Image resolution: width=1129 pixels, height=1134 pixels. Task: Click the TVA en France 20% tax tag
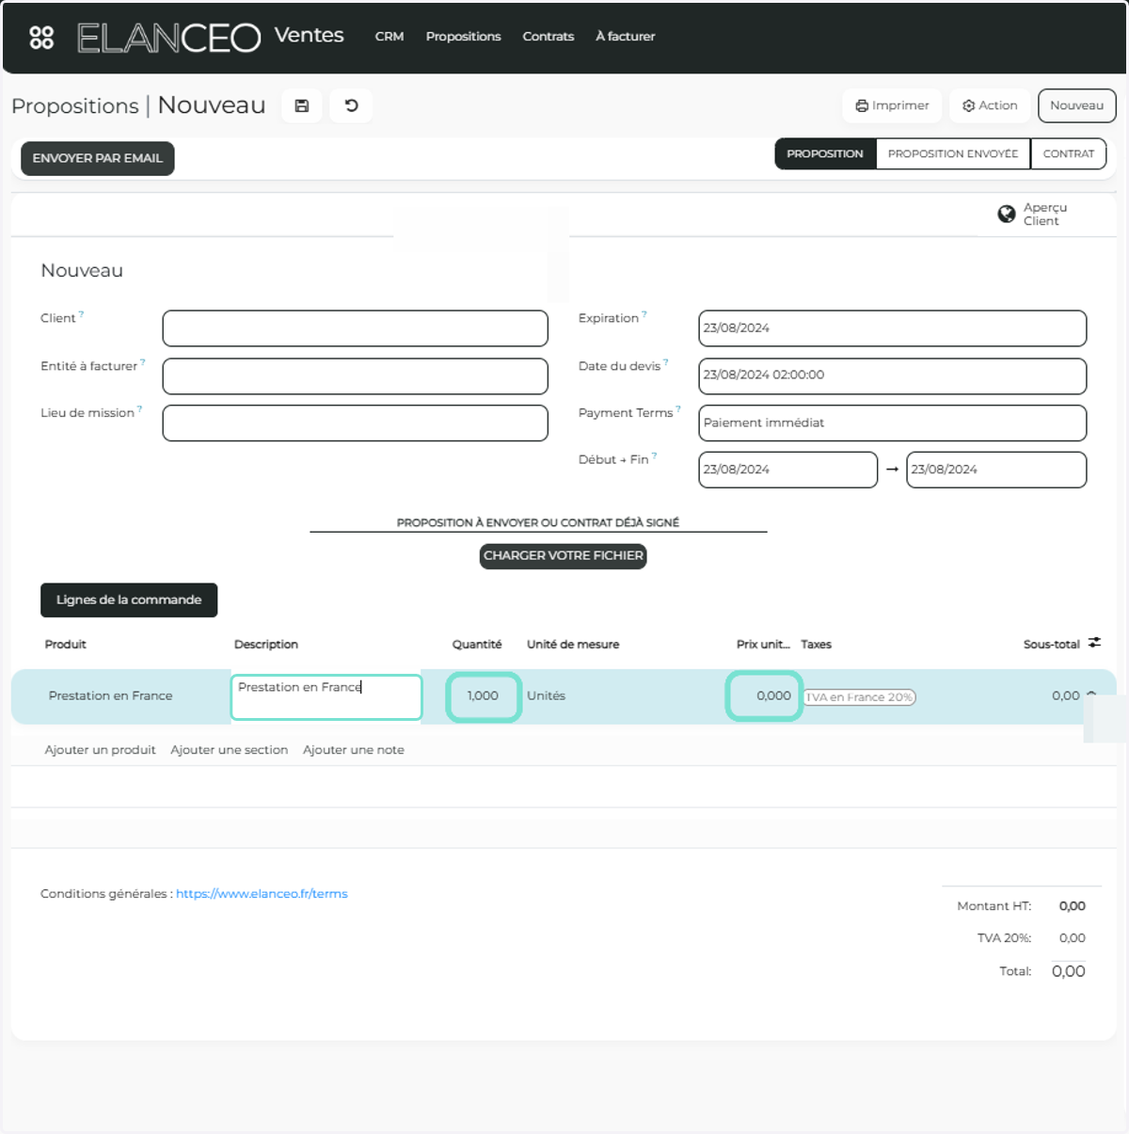click(x=860, y=697)
